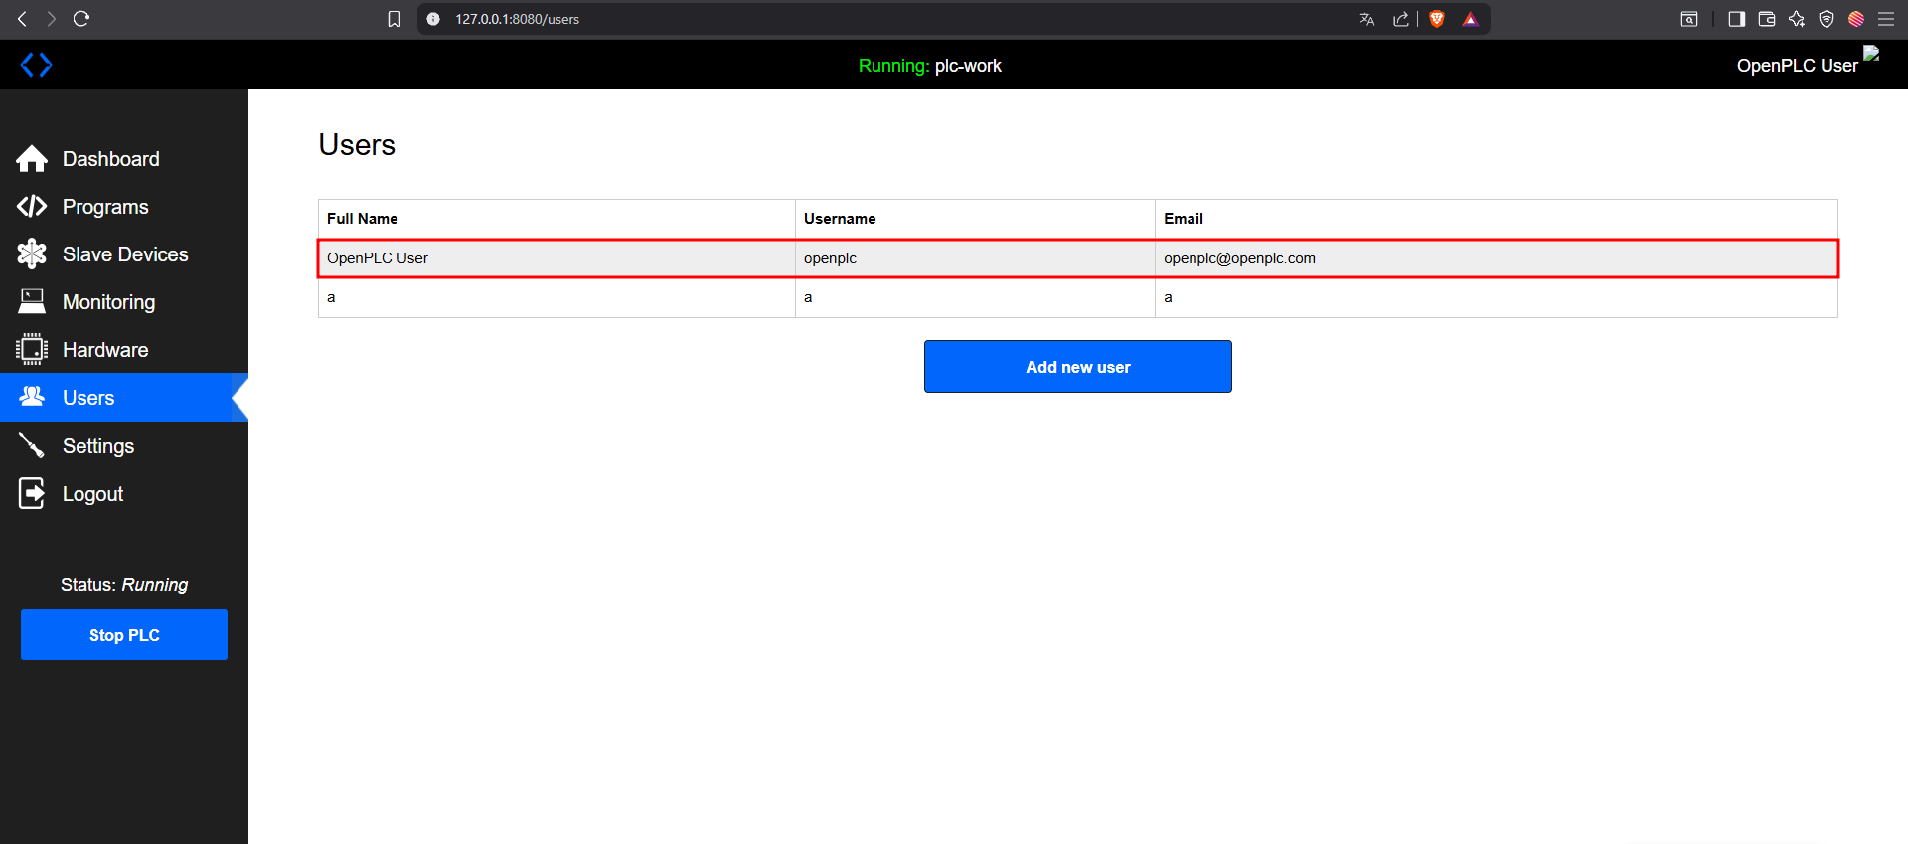Image resolution: width=1908 pixels, height=844 pixels.
Task: Bookmark this page using the bookmark icon
Action: point(395,19)
